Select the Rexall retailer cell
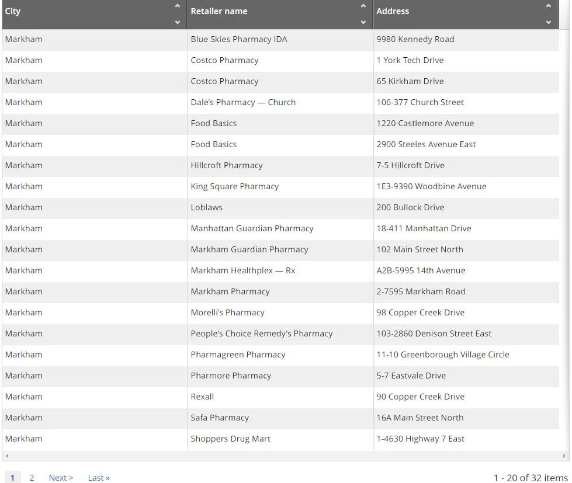Image resolution: width=572 pixels, height=483 pixels. pos(280,397)
